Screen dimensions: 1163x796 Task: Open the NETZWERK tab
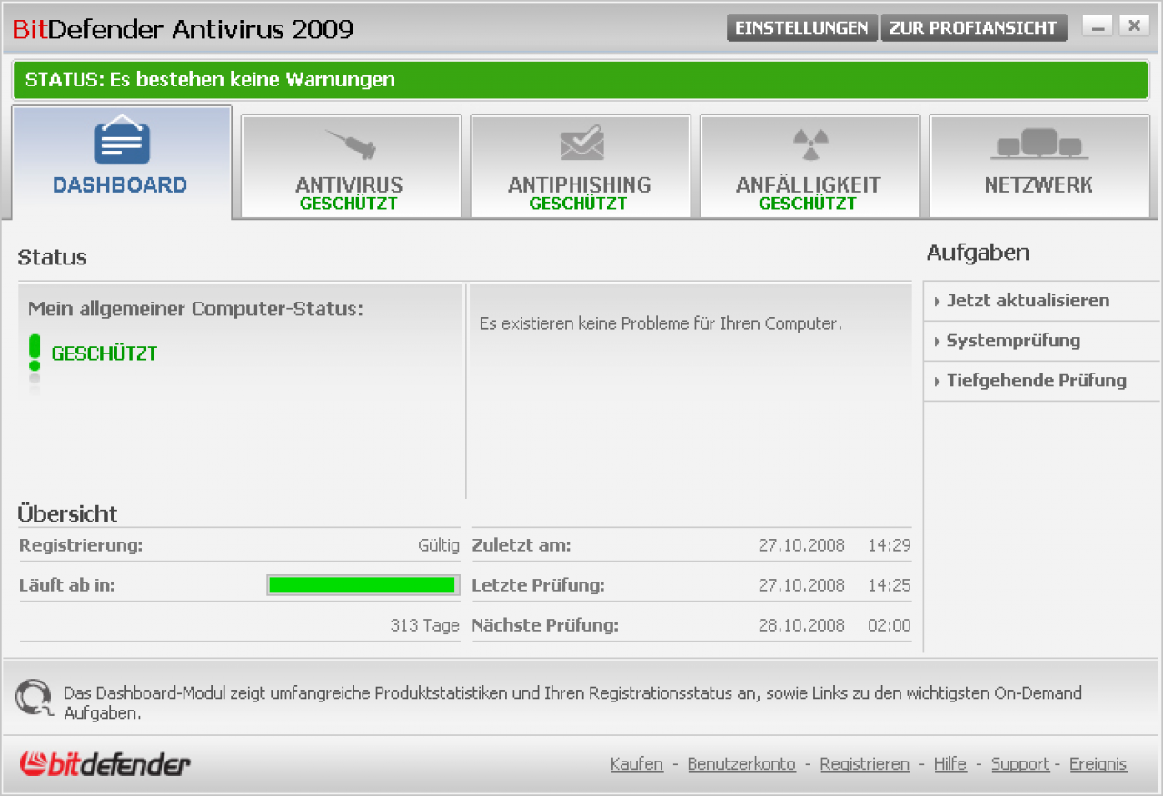[x=1039, y=166]
